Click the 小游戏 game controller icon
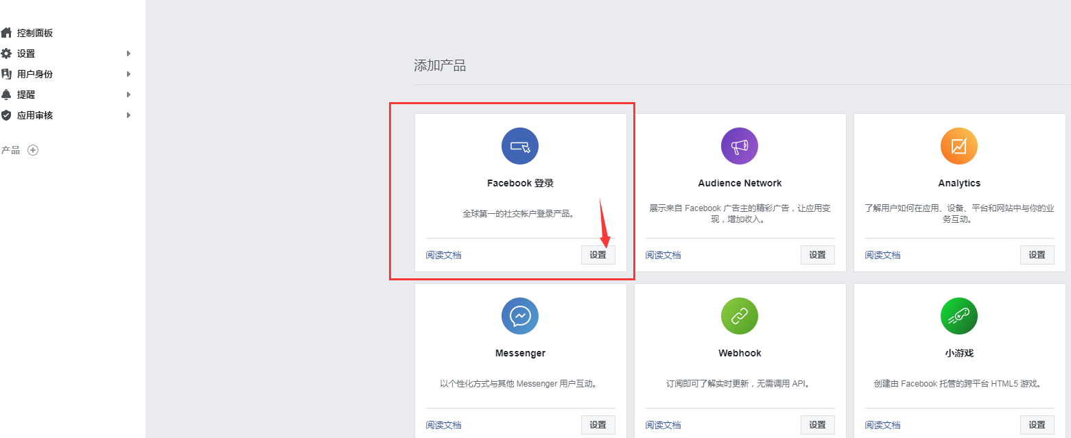The height and width of the screenshot is (438, 1071). click(959, 316)
